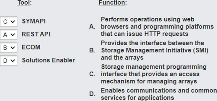Select the communications and common services text

point(159,94)
